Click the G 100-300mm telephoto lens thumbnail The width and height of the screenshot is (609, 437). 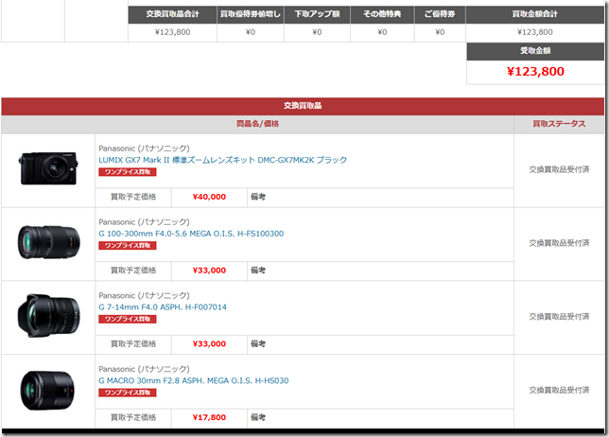[x=47, y=242]
